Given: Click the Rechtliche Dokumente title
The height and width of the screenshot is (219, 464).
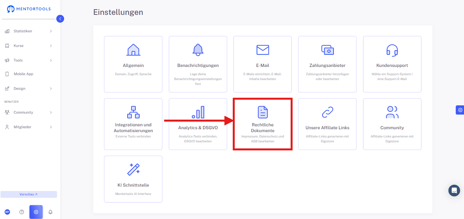Looking at the screenshot, I should pos(263,128).
